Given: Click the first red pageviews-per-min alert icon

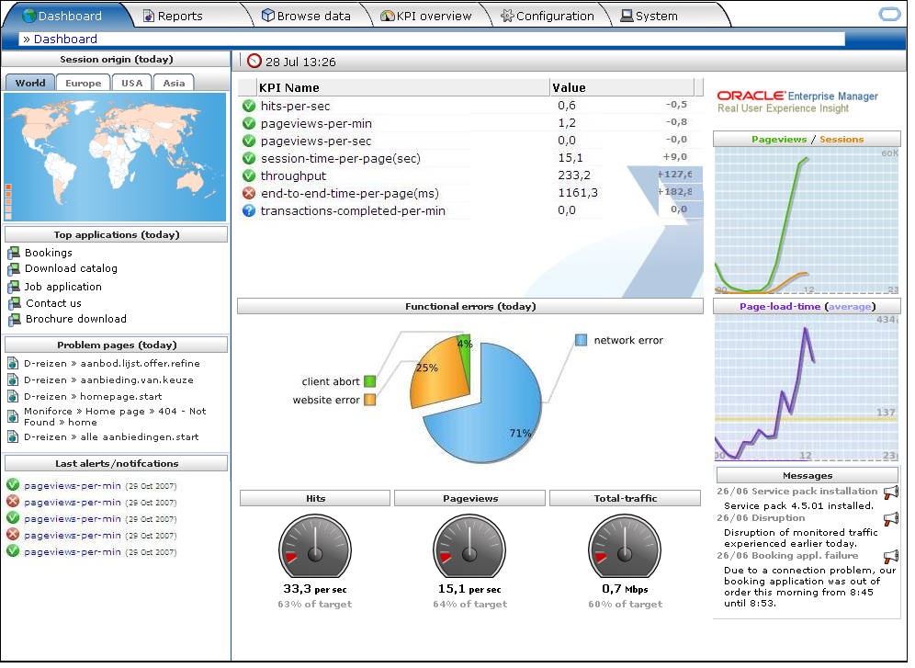Looking at the screenshot, I should (x=13, y=501).
